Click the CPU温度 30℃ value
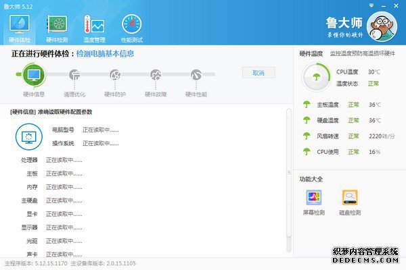The image size is (406, 270). coord(374,72)
